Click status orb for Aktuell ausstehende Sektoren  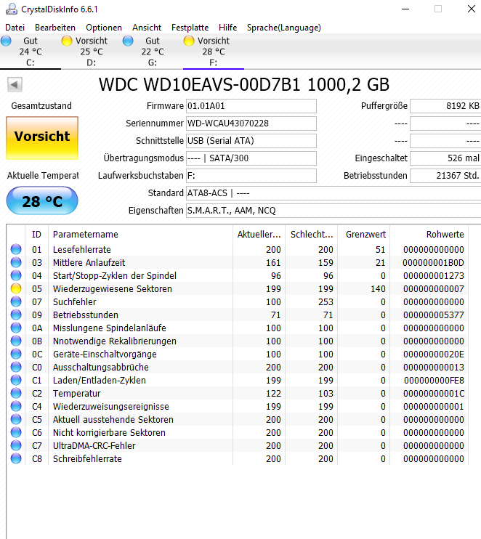[16, 419]
